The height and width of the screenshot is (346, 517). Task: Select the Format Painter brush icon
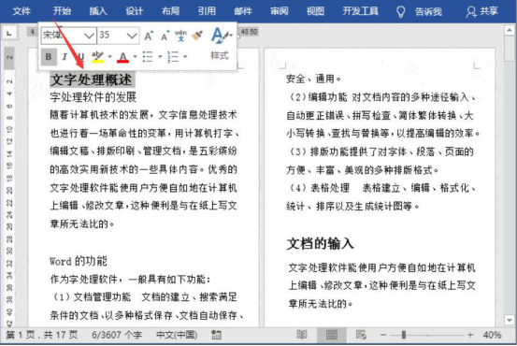[x=197, y=36]
